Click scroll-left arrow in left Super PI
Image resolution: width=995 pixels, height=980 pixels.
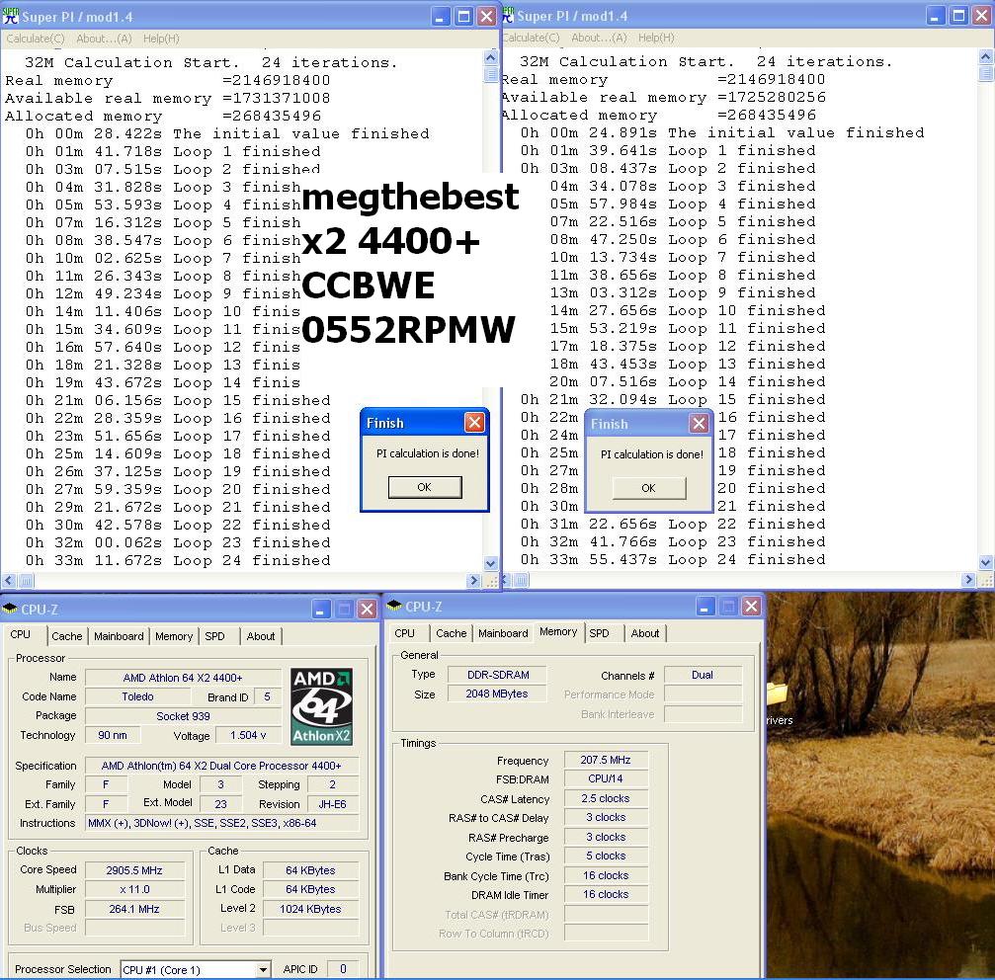(x=8, y=580)
